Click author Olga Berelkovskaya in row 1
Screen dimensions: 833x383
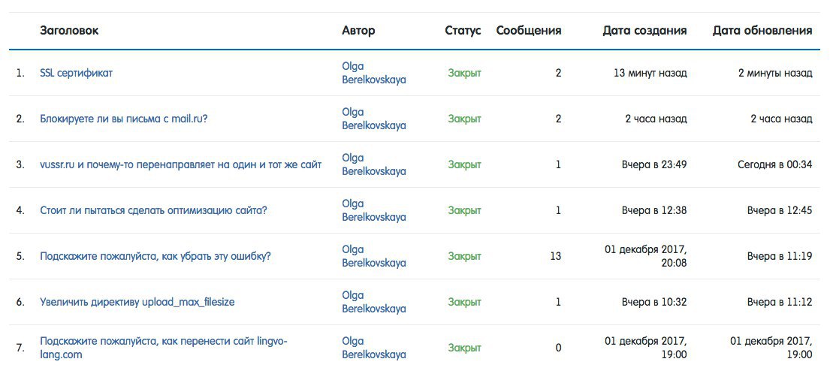click(x=374, y=74)
